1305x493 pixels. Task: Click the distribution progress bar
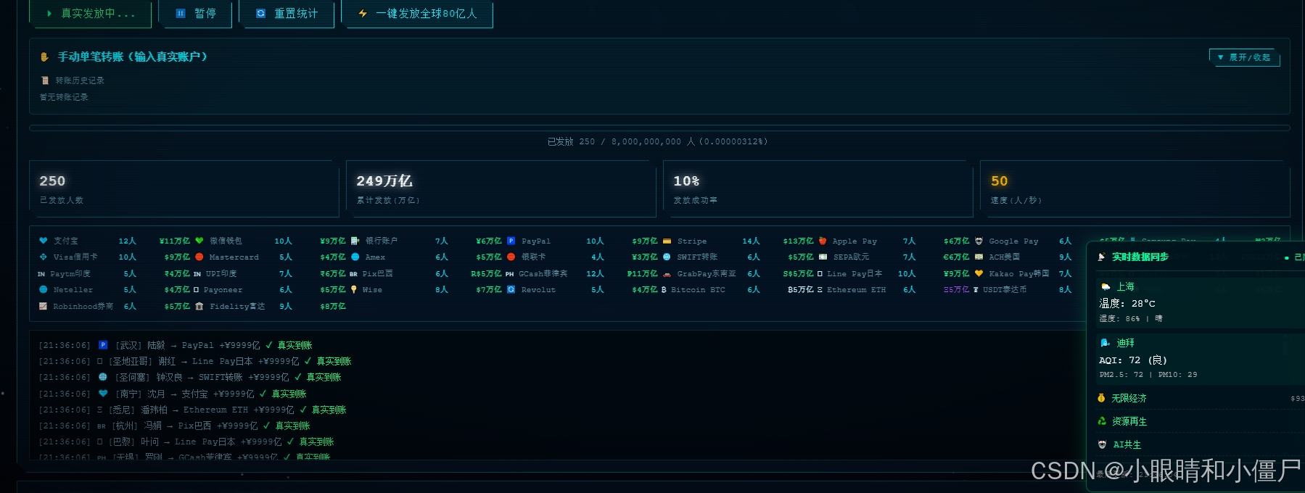tap(659, 128)
